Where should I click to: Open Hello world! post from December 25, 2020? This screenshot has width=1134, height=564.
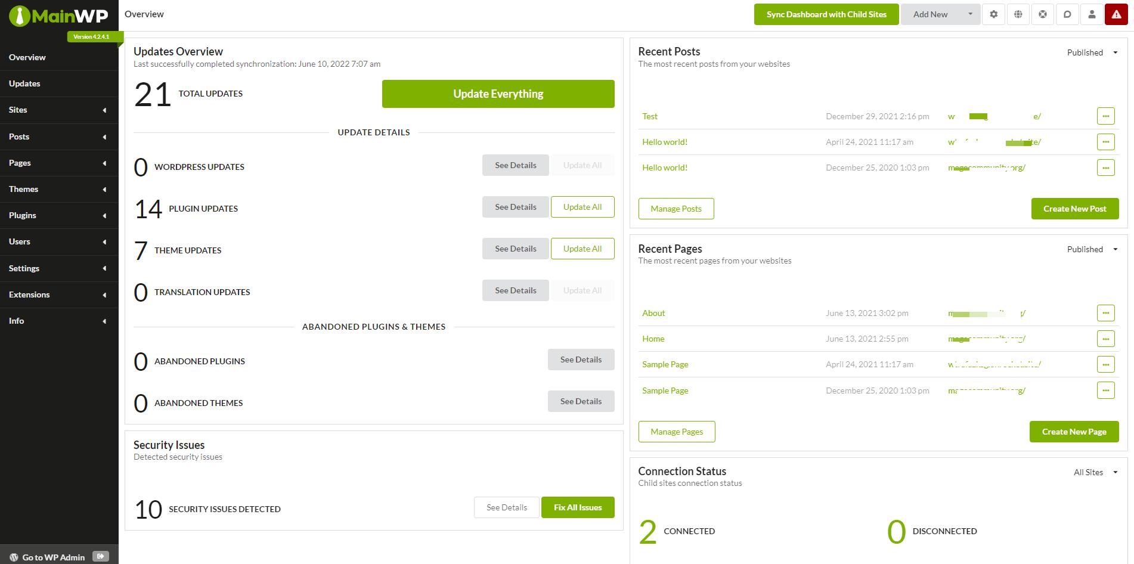click(x=665, y=168)
